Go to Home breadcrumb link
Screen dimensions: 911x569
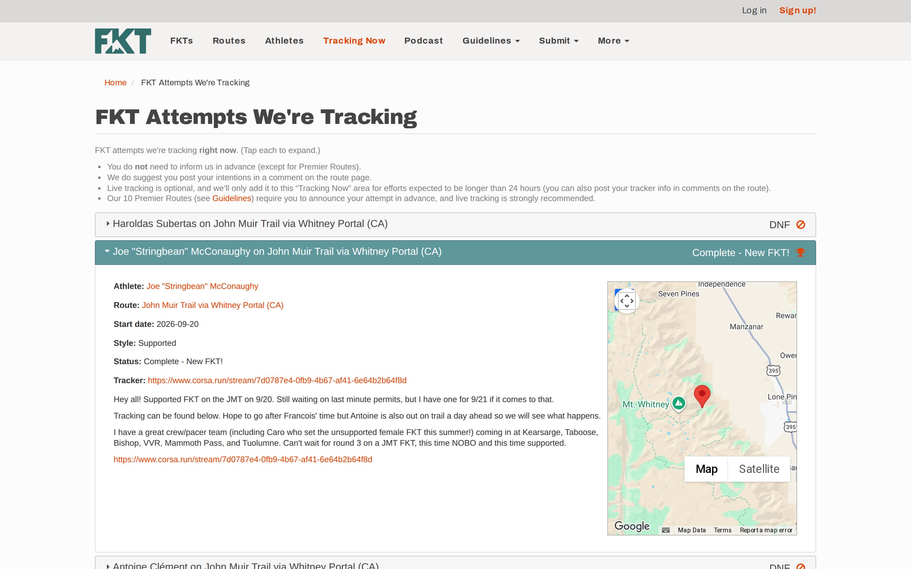(115, 83)
